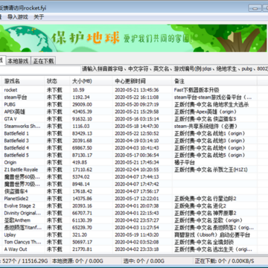Click the note 正版付费-中文名 杀戮之王(H1Z1)
This screenshot has height=268, width=268.
(211, 170)
